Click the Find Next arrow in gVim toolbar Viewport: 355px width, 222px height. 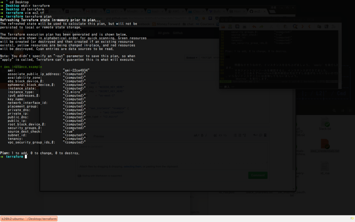coord(303,26)
